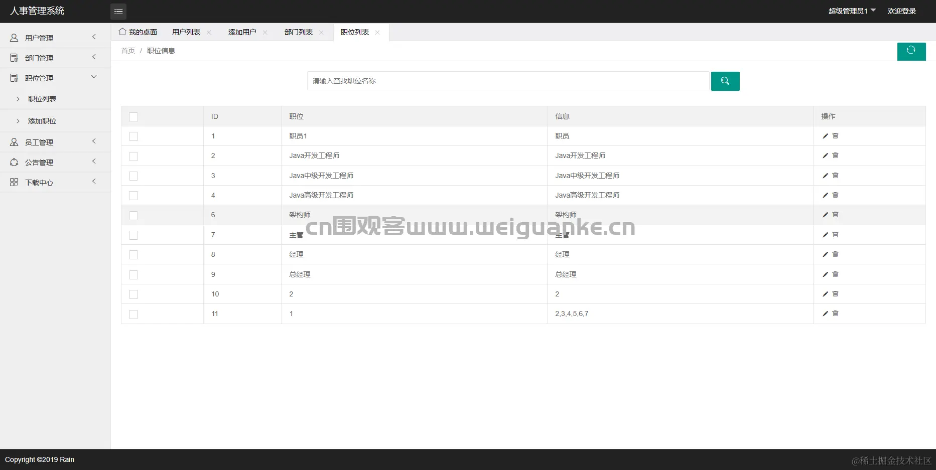
Task: Click the 欢迎登录 link
Action: coord(902,11)
